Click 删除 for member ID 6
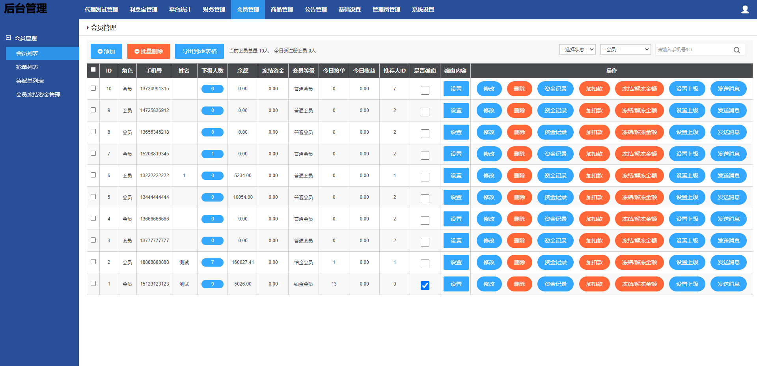The width and height of the screenshot is (757, 366). [519, 176]
